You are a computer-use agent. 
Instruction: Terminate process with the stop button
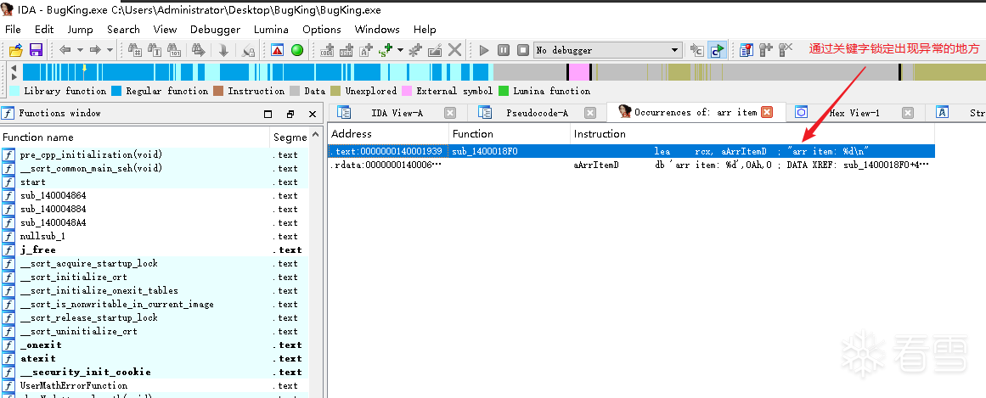click(x=522, y=50)
